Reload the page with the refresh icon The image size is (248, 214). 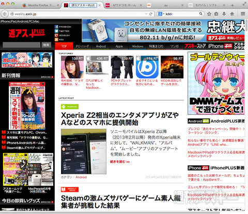(x=151, y=14)
